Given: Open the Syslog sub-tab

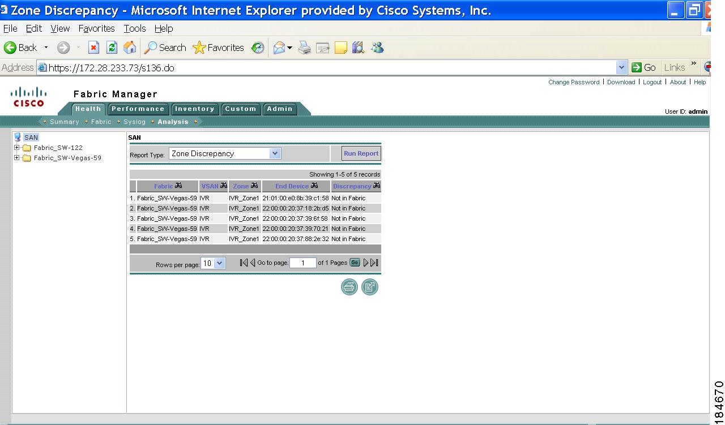Looking at the screenshot, I should (x=135, y=122).
